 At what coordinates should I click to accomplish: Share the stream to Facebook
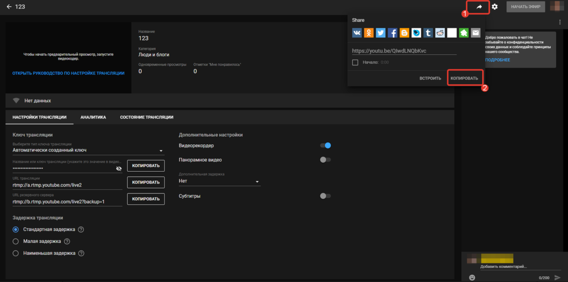point(392,33)
